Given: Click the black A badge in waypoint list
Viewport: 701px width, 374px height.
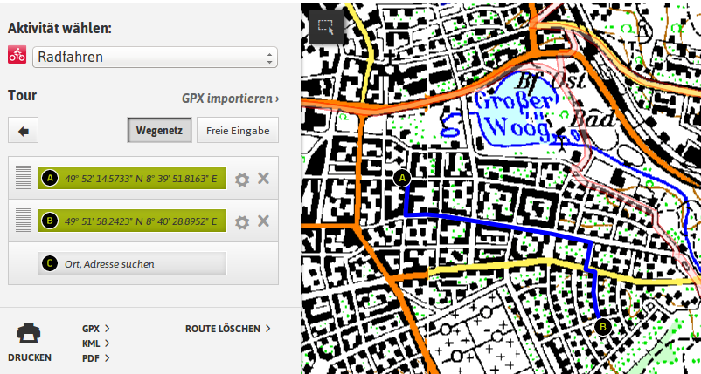Looking at the screenshot, I should (50, 179).
